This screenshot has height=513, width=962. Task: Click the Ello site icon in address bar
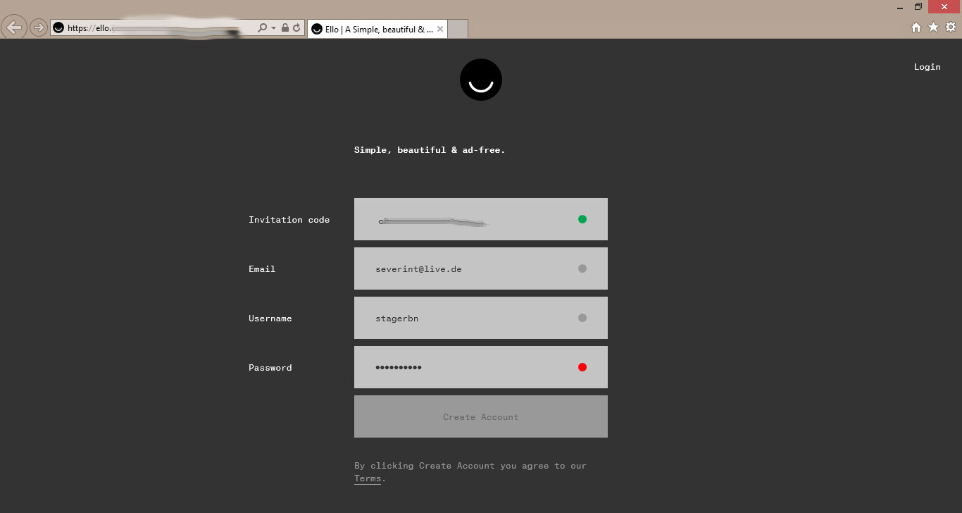point(58,28)
